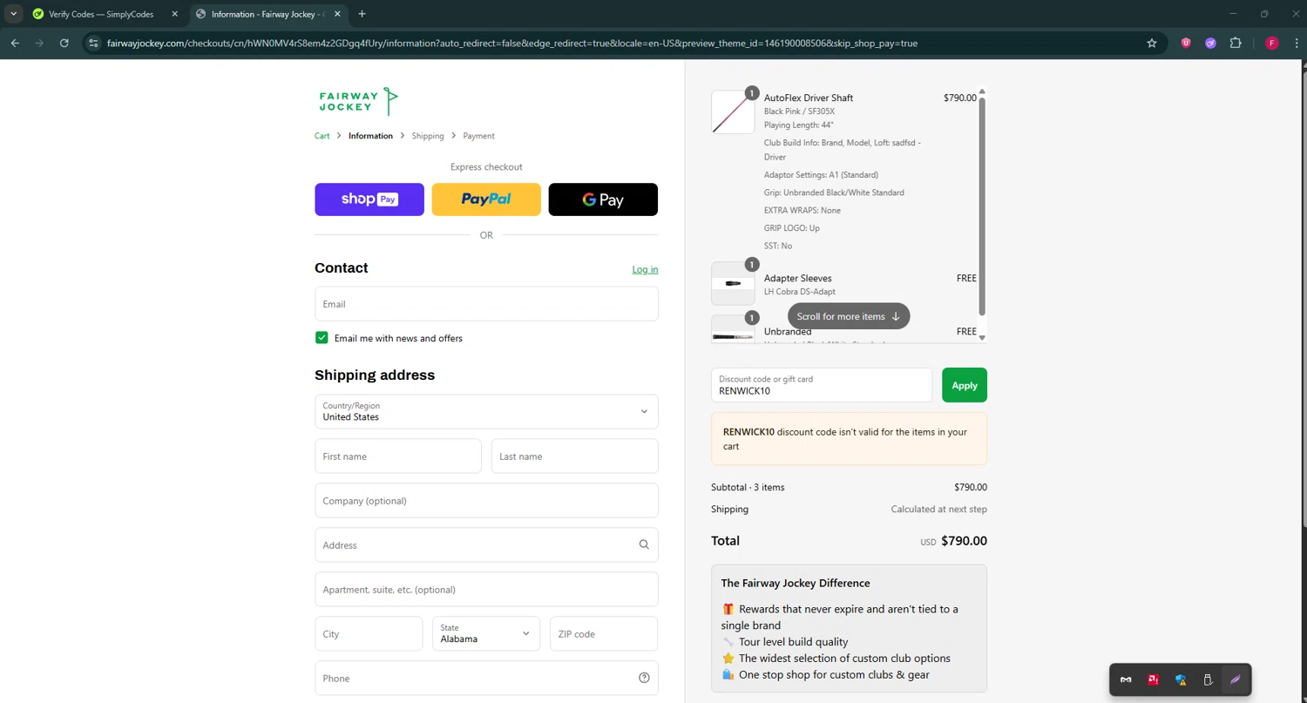Click the Last name field

click(x=574, y=456)
